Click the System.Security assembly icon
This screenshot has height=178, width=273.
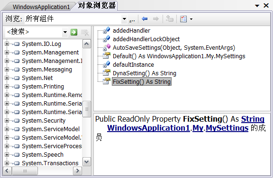(x=17, y=121)
